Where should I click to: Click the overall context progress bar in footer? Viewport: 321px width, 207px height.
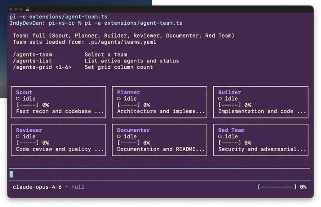277,187
